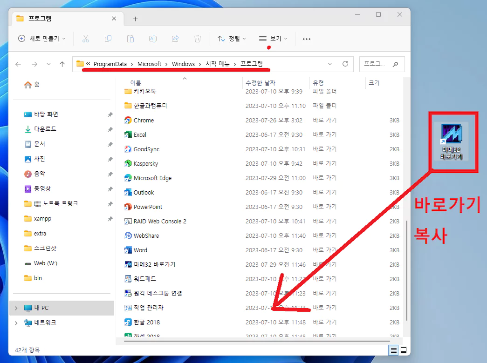487x363 pixels.
Task: Open the 보기 view dropdown
Action: click(273, 39)
